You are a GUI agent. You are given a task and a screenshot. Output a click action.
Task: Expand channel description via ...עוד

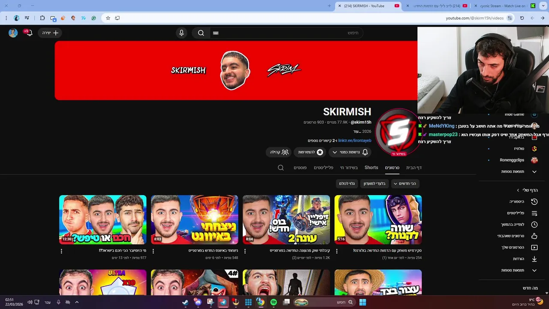pyautogui.click(x=358, y=131)
